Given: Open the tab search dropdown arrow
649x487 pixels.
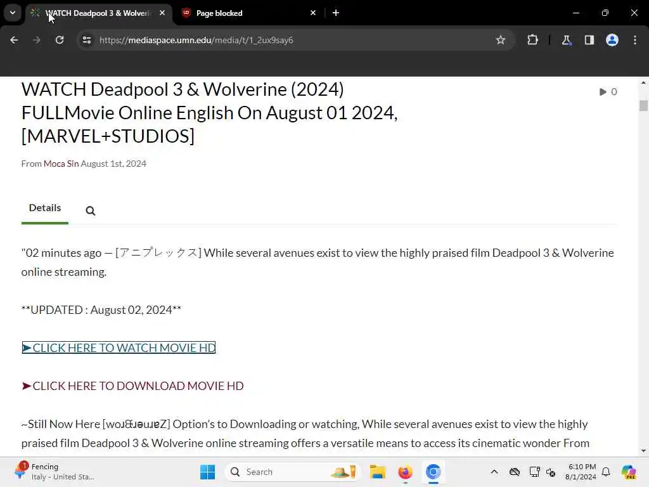Looking at the screenshot, I should click(x=13, y=13).
